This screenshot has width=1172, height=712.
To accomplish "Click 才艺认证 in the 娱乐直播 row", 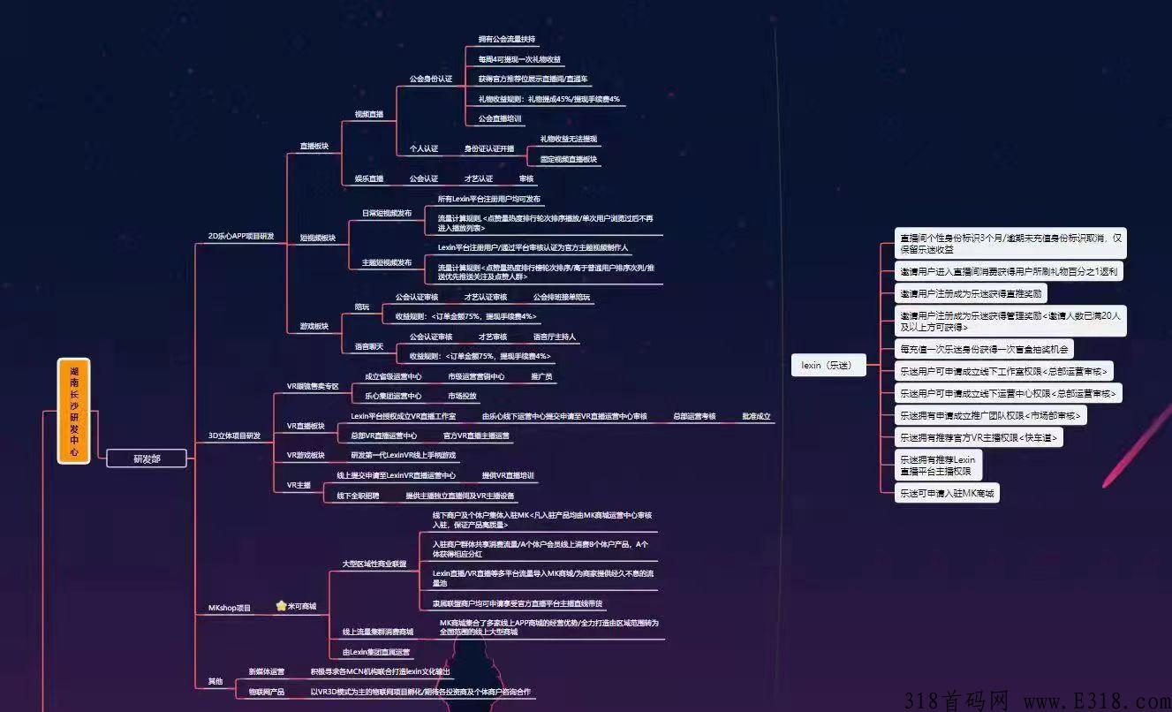I will click(478, 178).
